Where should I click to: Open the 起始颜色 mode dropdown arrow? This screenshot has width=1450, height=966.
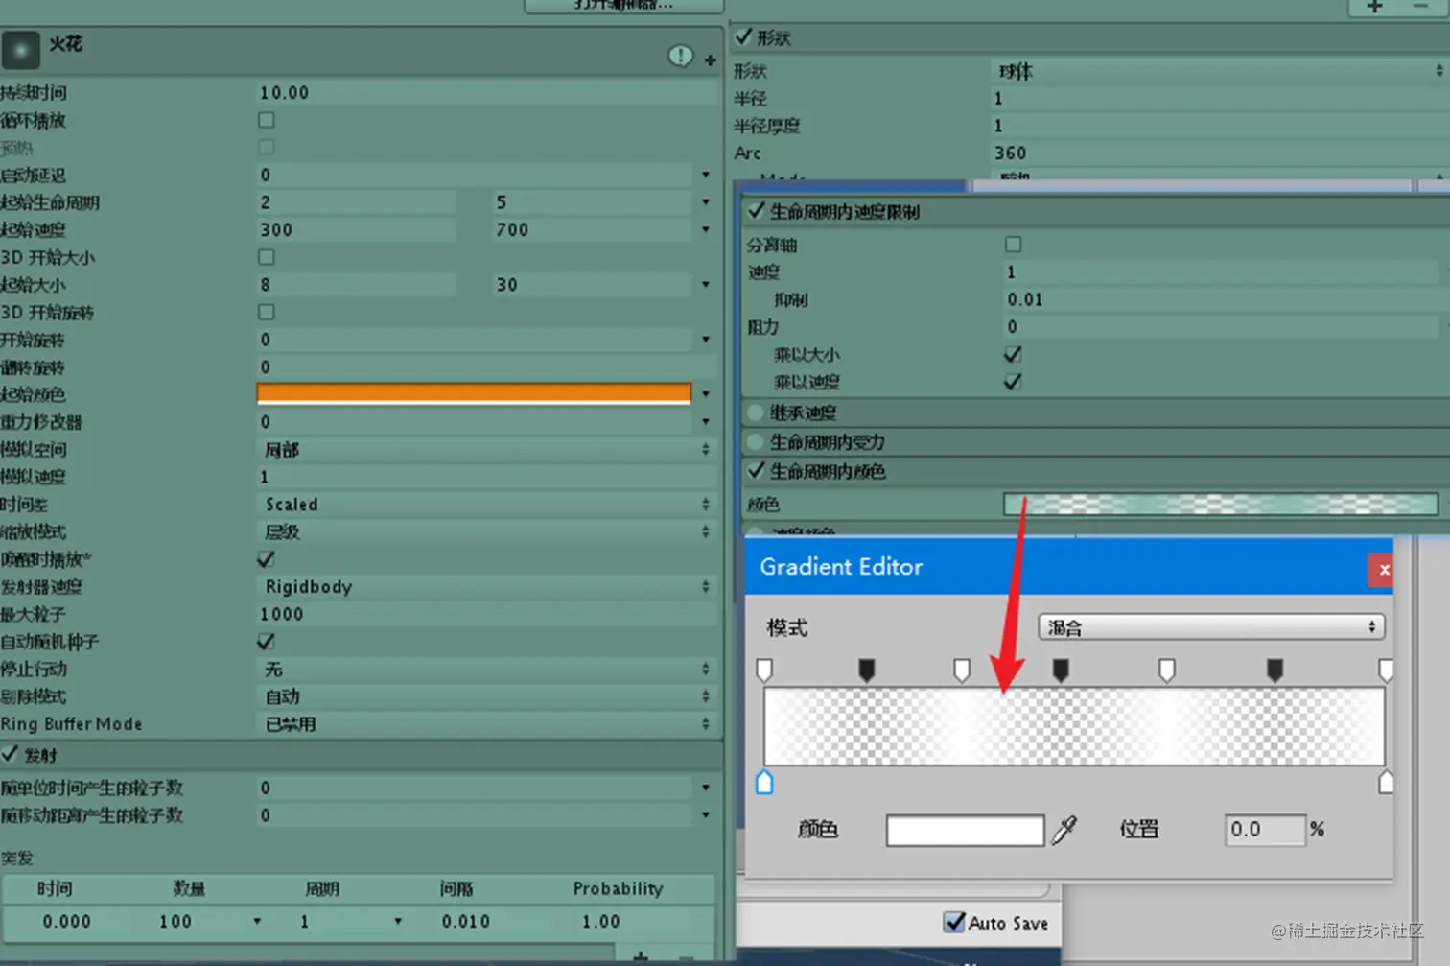[706, 394]
